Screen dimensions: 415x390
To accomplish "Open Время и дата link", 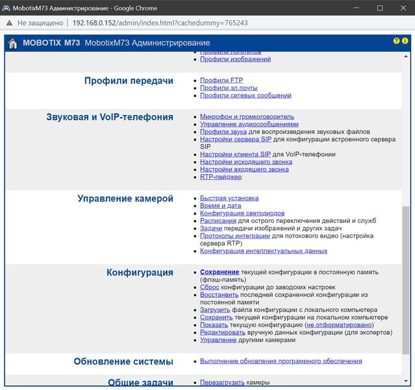I will pyautogui.click(x=220, y=205).
